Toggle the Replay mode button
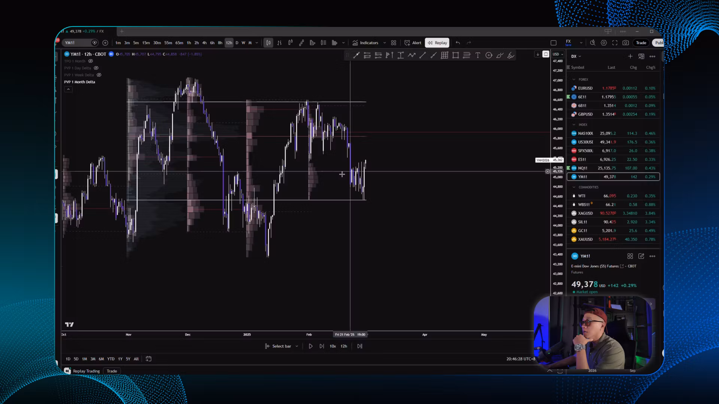Image resolution: width=719 pixels, height=404 pixels. pyautogui.click(x=437, y=43)
